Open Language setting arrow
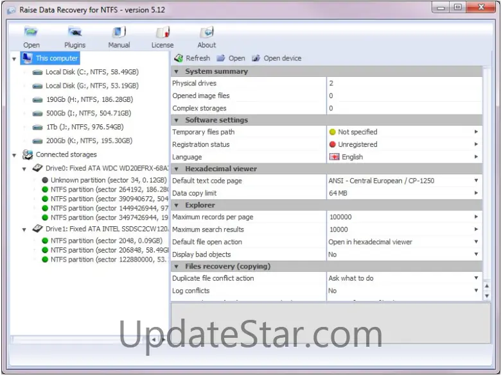Image resolution: width=501 pixels, height=375 pixels. click(x=476, y=156)
